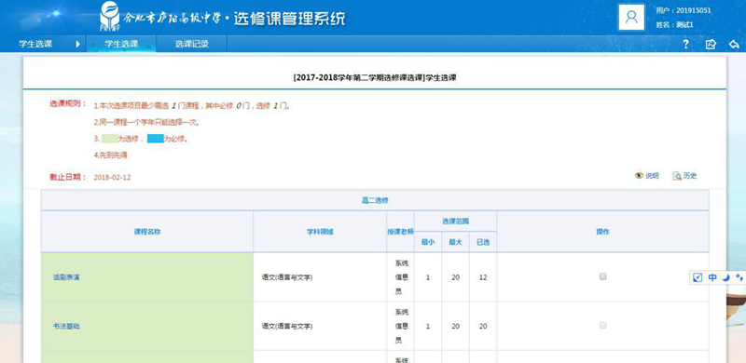Open help via question mark icon
The width and height of the screenshot is (746, 363).
click(685, 44)
